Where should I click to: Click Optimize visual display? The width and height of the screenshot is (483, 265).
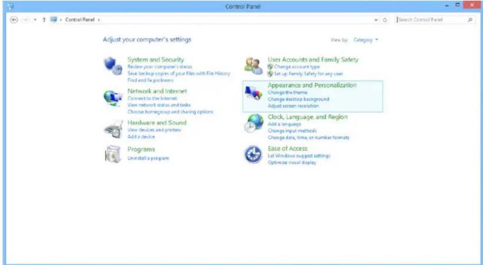tap(292, 162)
